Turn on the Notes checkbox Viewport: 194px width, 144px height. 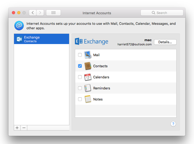[x=80, y=99]
